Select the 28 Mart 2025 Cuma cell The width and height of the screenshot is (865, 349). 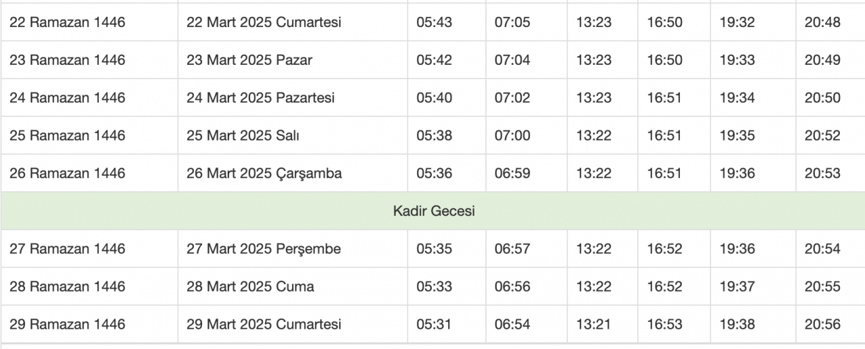click(x=250, y=287)
